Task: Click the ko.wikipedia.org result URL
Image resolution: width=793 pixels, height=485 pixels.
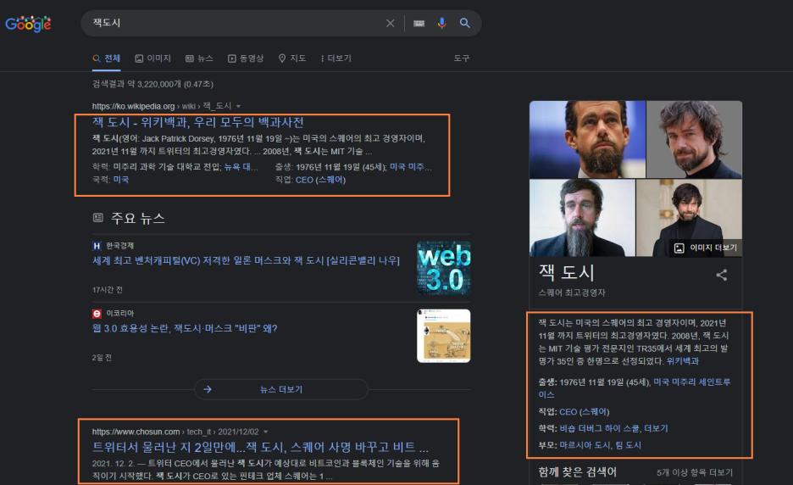Action: [x=161, y=106]
